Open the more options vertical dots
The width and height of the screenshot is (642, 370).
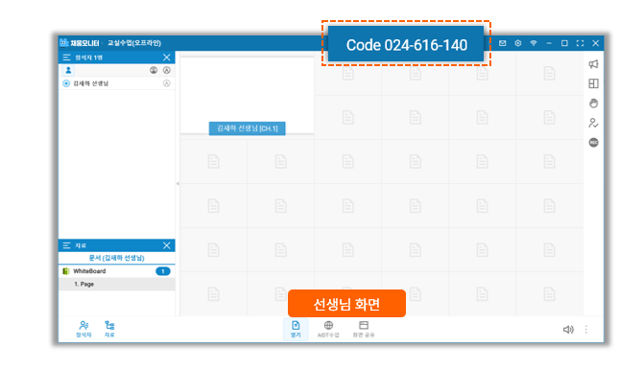click(586, 330)
